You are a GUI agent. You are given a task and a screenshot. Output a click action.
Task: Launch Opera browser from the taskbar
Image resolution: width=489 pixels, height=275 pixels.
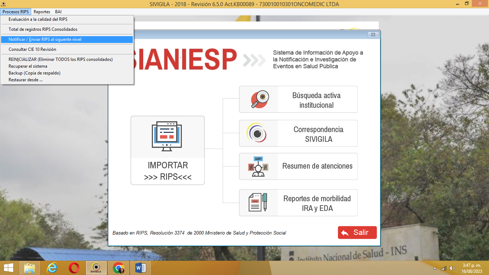(74, 268)
